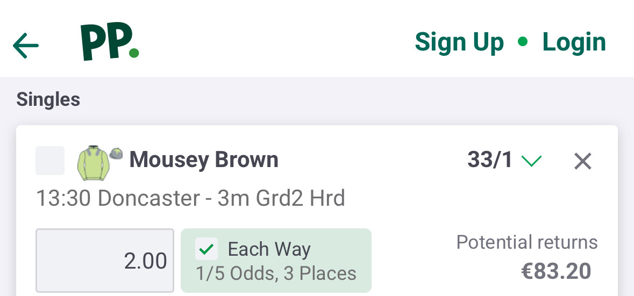Go back using the arrow icon
This screenshot has height=296, width=634.
[26, 45]
